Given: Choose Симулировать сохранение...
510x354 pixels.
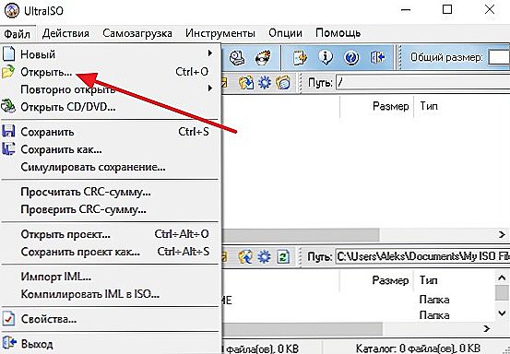Looking at the screenshot, I should point(110,167).
